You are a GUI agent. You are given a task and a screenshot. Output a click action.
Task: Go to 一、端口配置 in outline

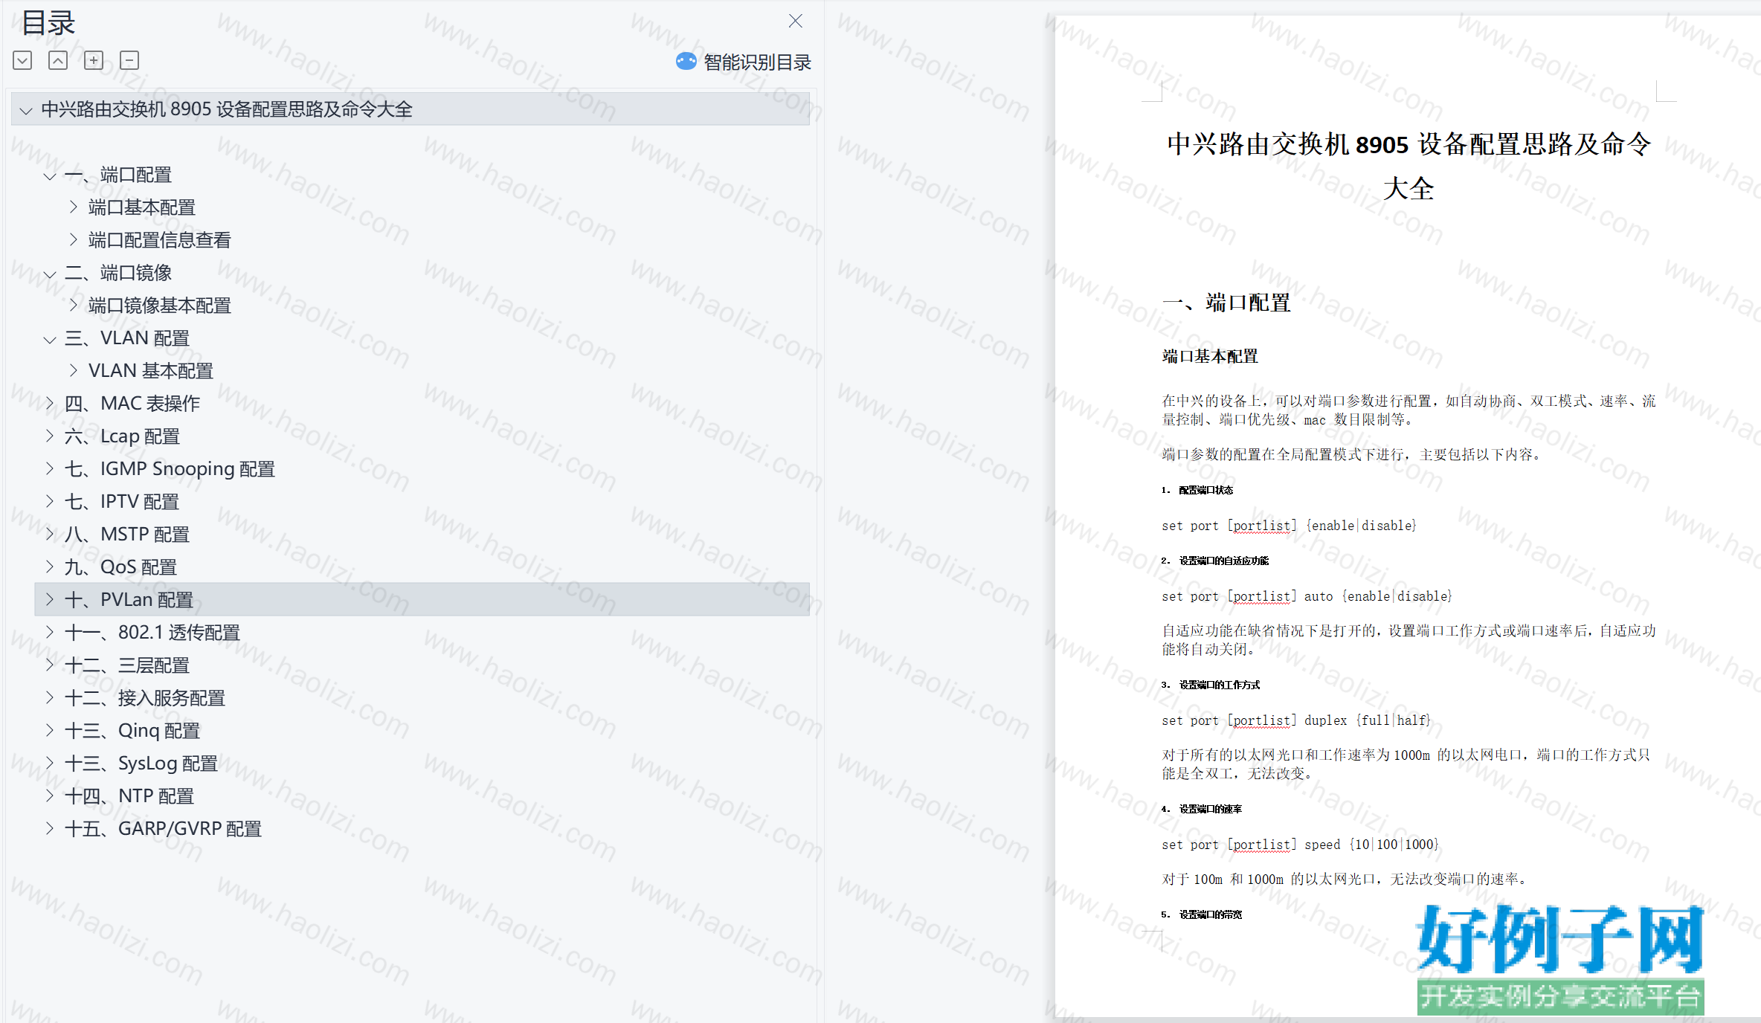[x=118, y=175]
